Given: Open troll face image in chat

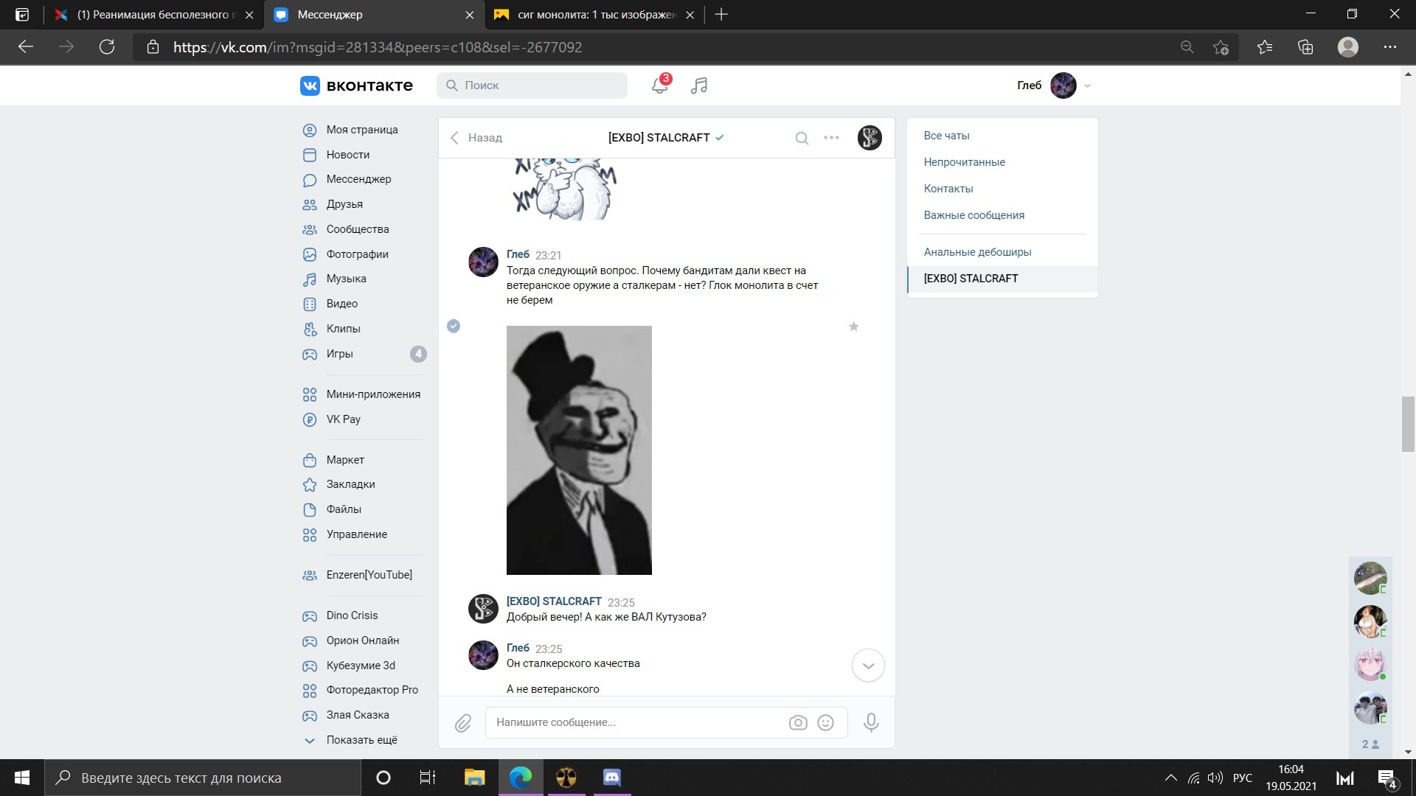Looking at the screenshot, I should tap(579, 450).
